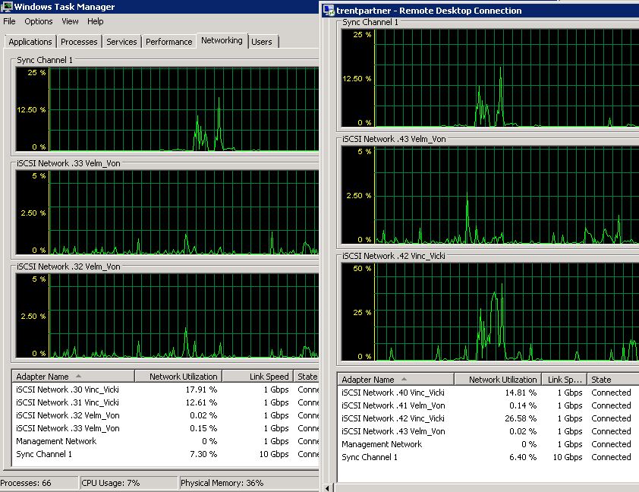Switch to the Processes tab
This screenshot has width=639, height=492.
(x=79, y=42)
